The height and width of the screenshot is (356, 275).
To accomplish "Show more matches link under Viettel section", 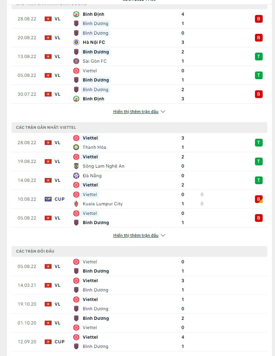I will (136, 235).
